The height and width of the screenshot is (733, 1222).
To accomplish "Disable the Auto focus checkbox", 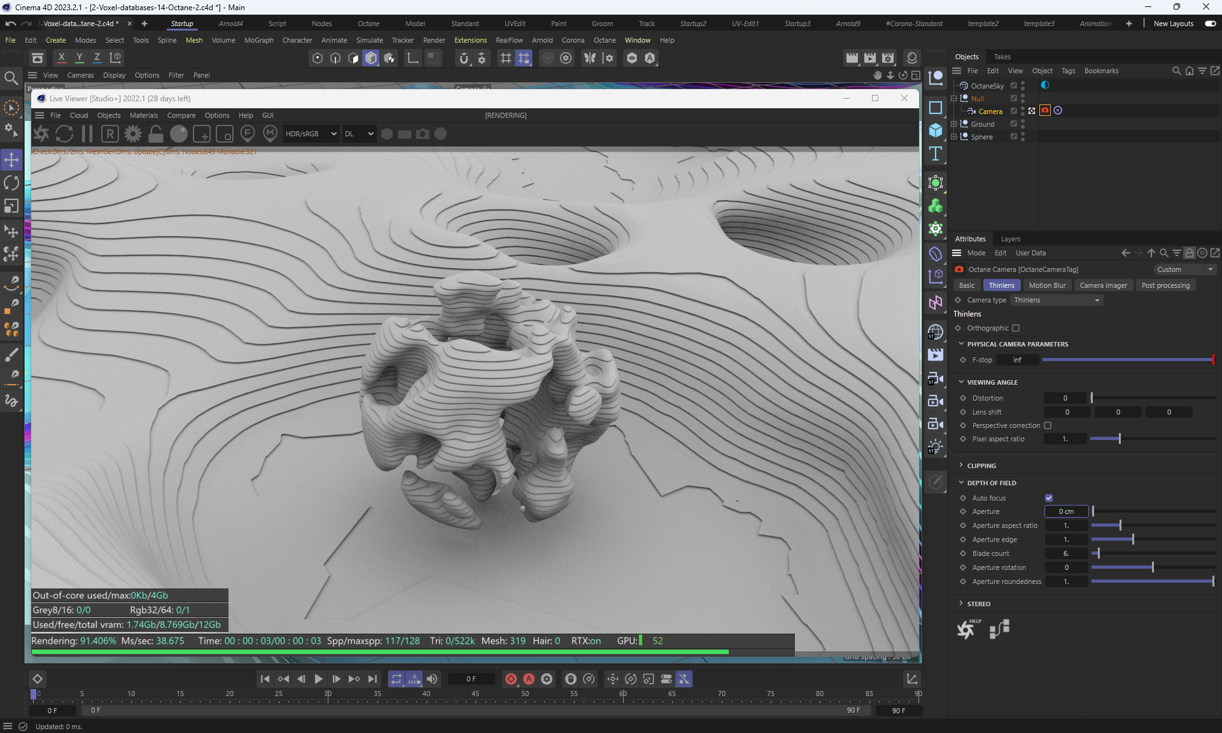I will pyautogui.click(x=1049, y=498).
